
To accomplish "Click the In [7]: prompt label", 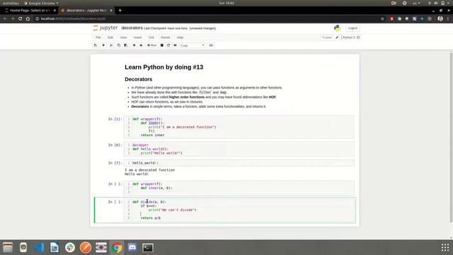I will 115,163.
